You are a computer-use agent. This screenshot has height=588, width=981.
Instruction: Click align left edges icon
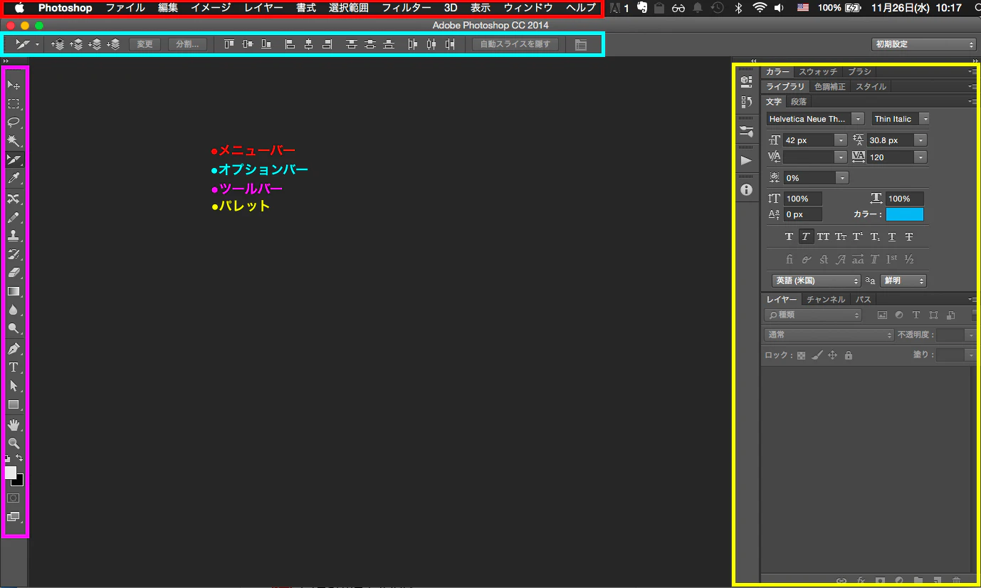290,44
